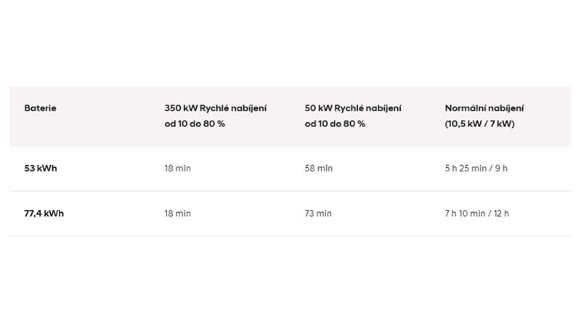Image resolution: width=581 pixels, height=327 pixels.
Task: Select the "53 kWh" battery row label
Action: tap(41, 169)
